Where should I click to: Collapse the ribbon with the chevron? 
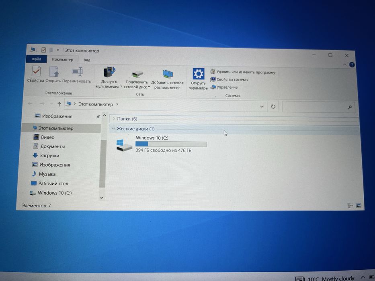click(x=345, y=65)
